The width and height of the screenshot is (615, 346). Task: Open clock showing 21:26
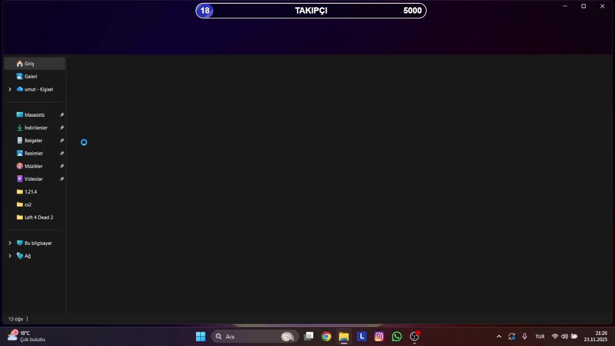coord(596,336)
